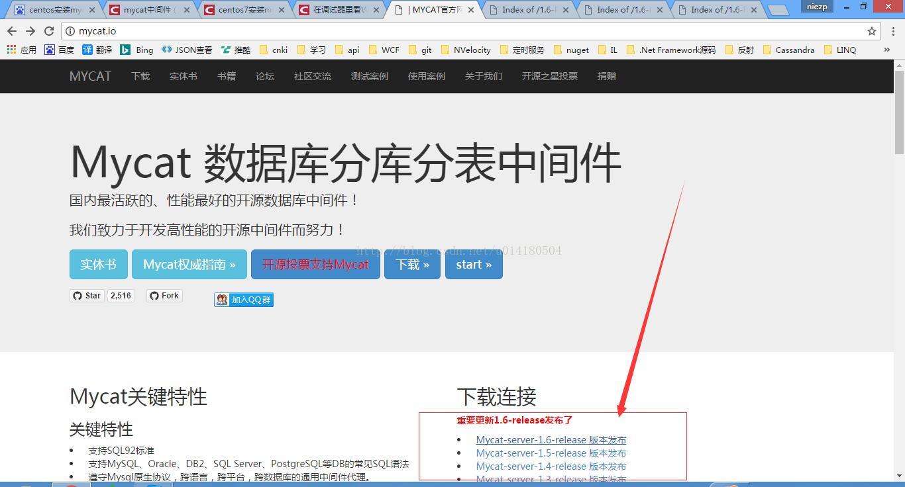Reload the mycat.io page
The image size is (905, 487).
49,31
